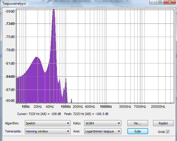Click the 200Hz frequency axis label
The width and height of the screenshot is (177, 141).
tap(78, 107)
